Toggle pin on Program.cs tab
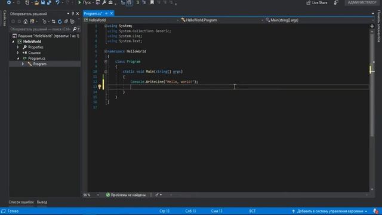The height and width of the screenshot is (215, 382). click(106, 13)
